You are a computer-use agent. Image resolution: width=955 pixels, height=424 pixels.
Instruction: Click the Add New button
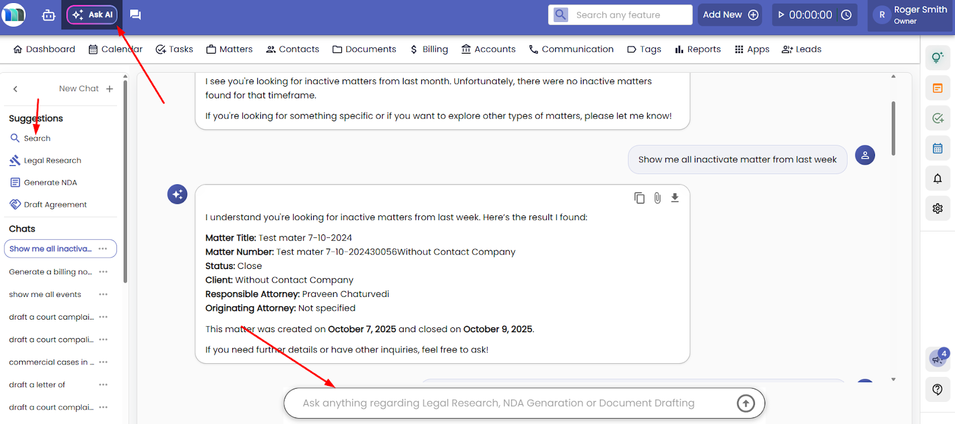[730, 15]
